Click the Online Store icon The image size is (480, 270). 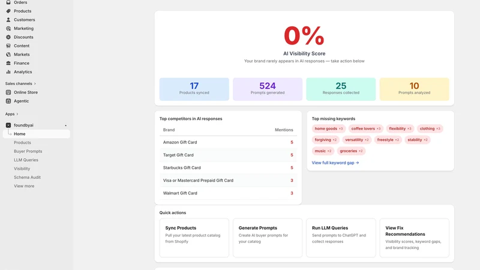[x=8, y=92]
